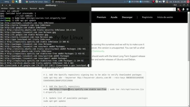Screen dimensions: 190x107
Task: Open the aang applications menu in panel
Action: (x=5, y=1)
